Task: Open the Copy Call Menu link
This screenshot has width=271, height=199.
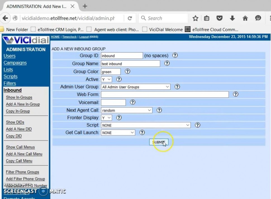Action: point(19,161)
